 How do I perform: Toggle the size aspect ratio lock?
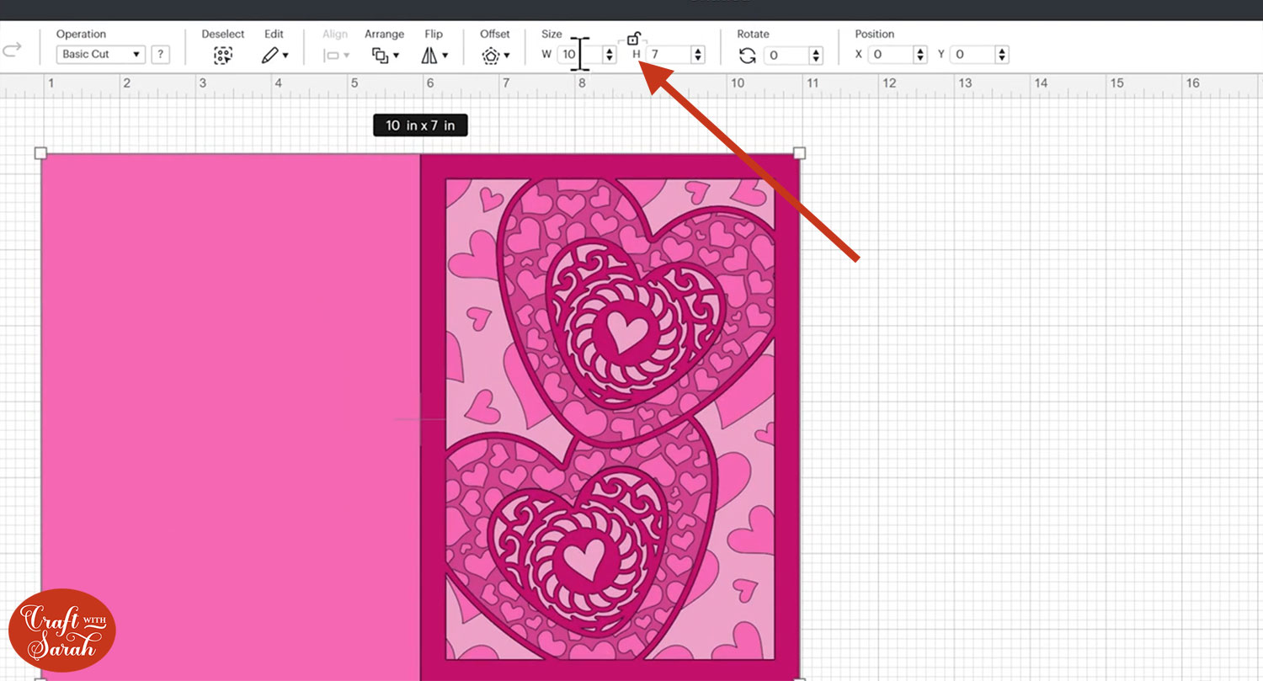633,39
